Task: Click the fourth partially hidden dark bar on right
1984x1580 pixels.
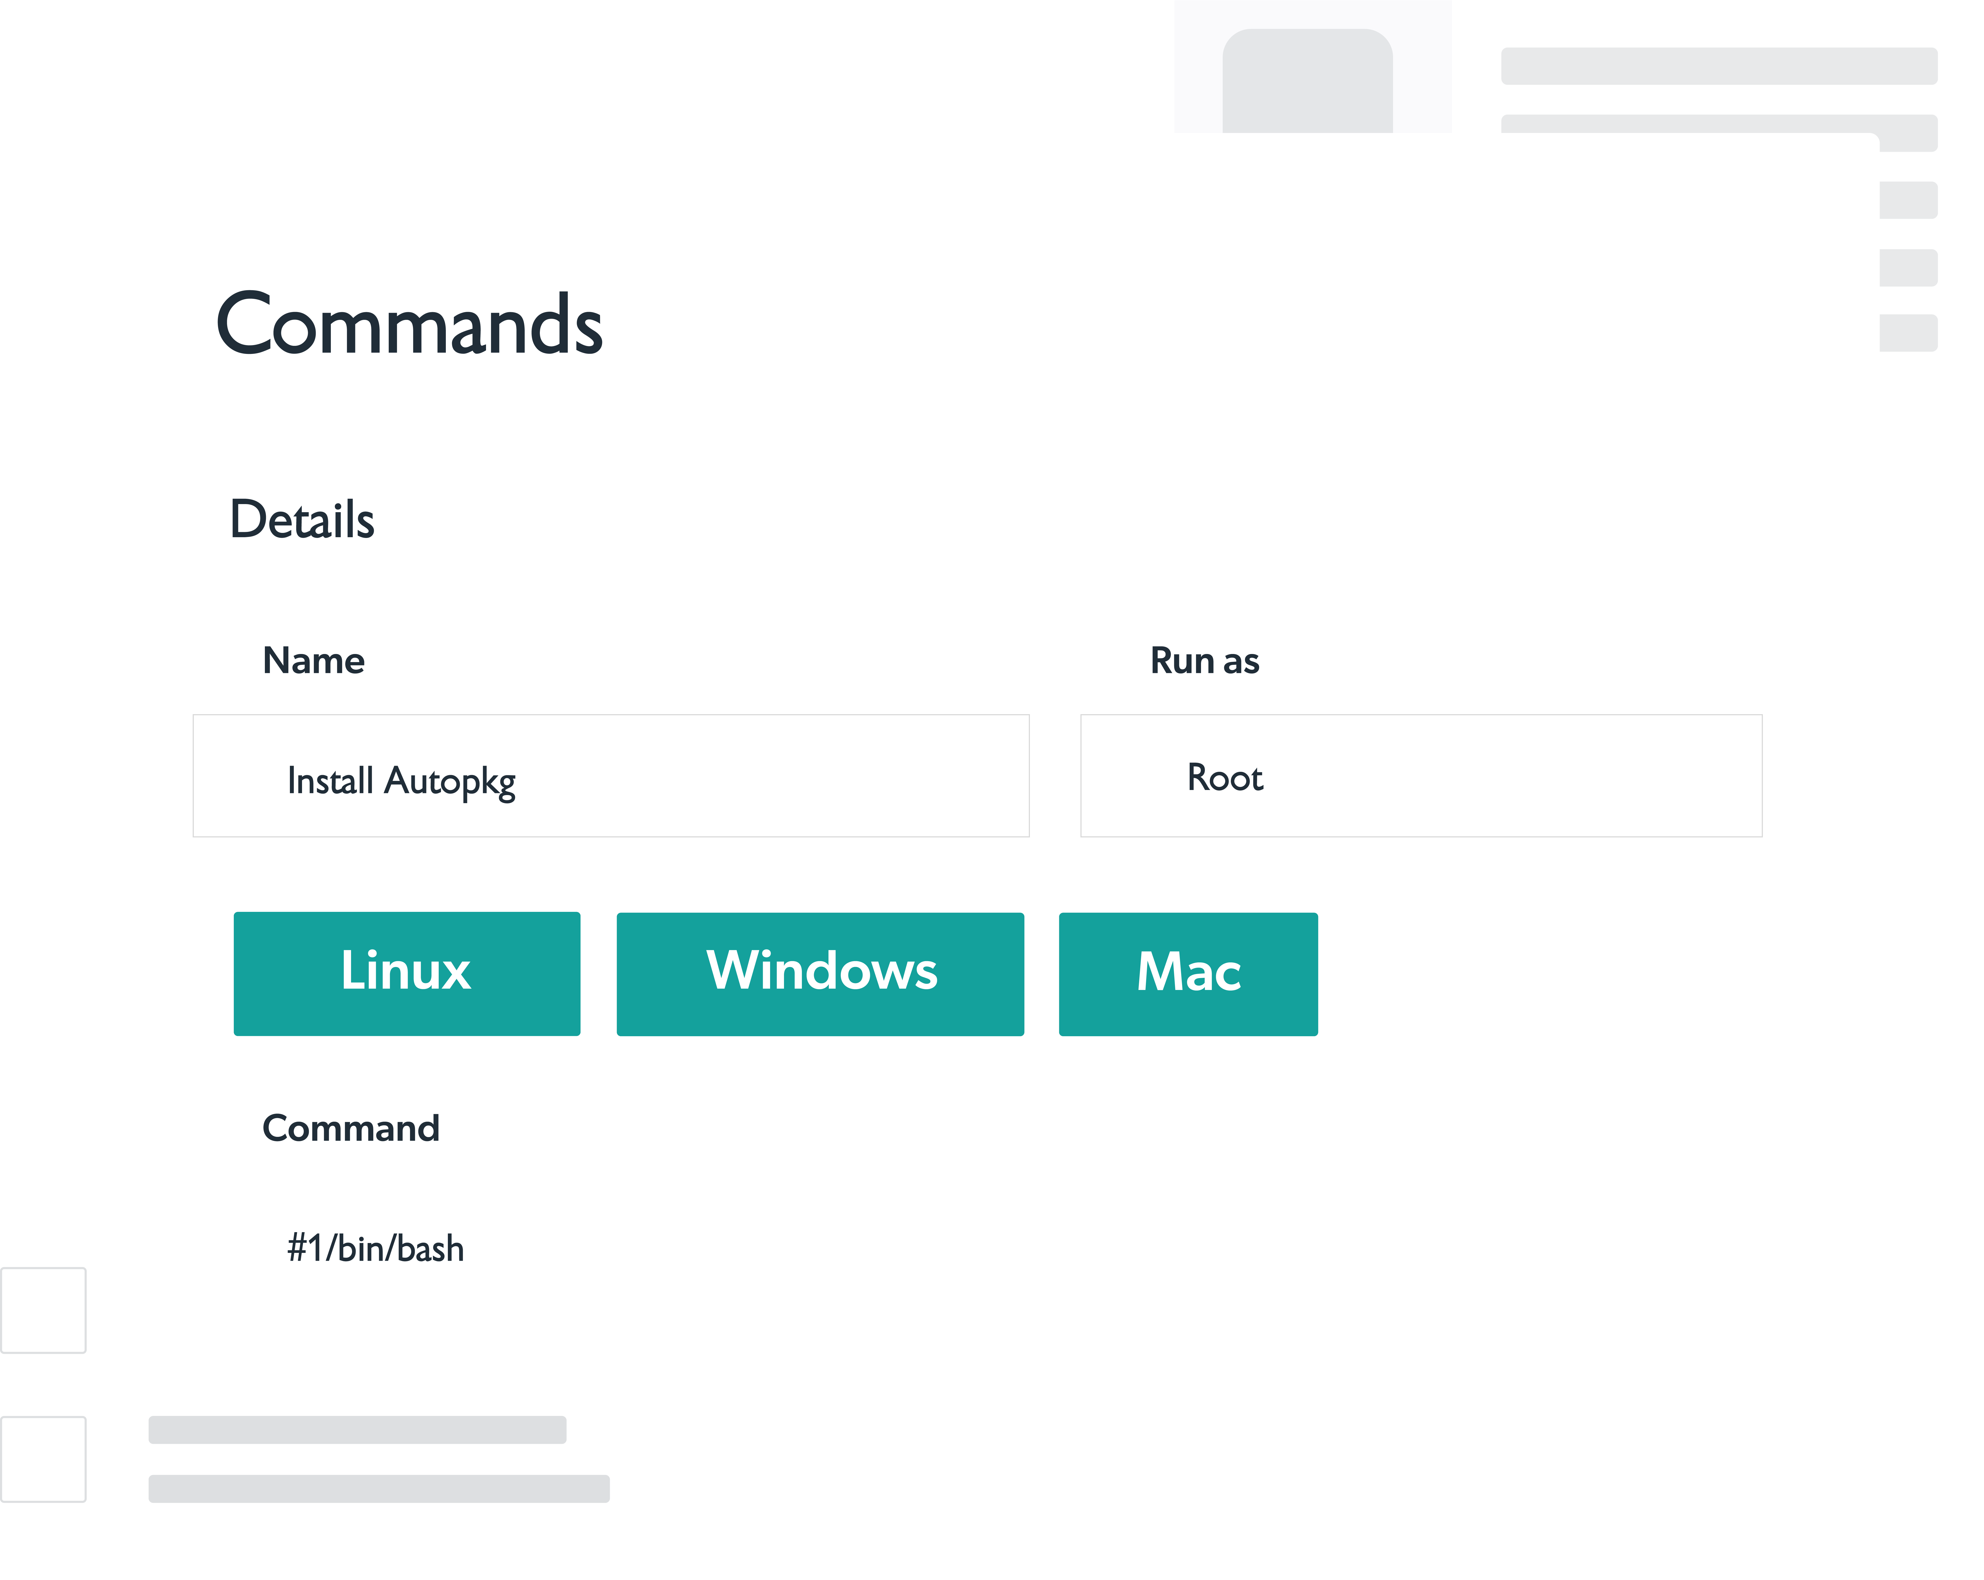Action: point(1908,268)
